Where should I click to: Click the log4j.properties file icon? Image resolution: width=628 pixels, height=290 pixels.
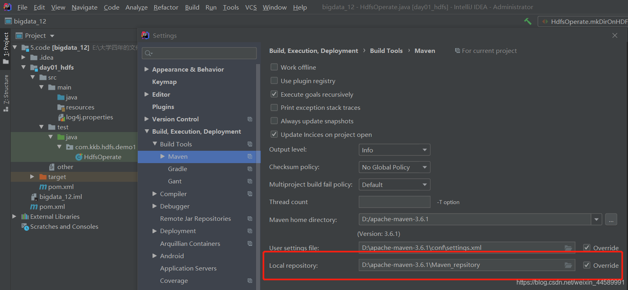click(x=61, y=117)
